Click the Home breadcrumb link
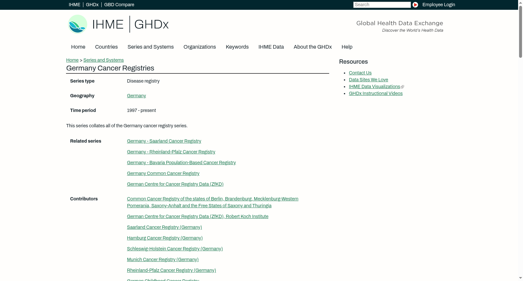 72,60
